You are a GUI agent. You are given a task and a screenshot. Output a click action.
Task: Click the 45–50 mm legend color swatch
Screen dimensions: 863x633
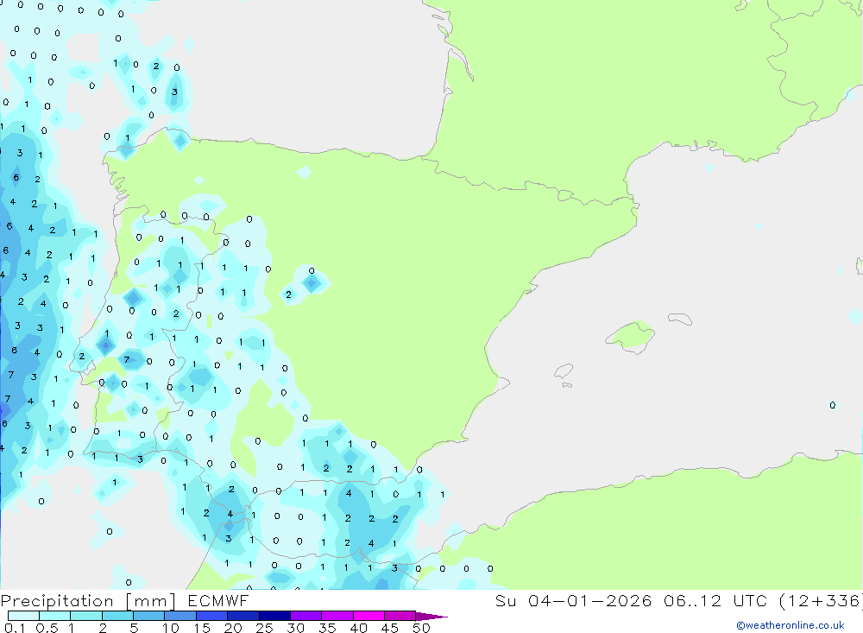tap(400, 616)
